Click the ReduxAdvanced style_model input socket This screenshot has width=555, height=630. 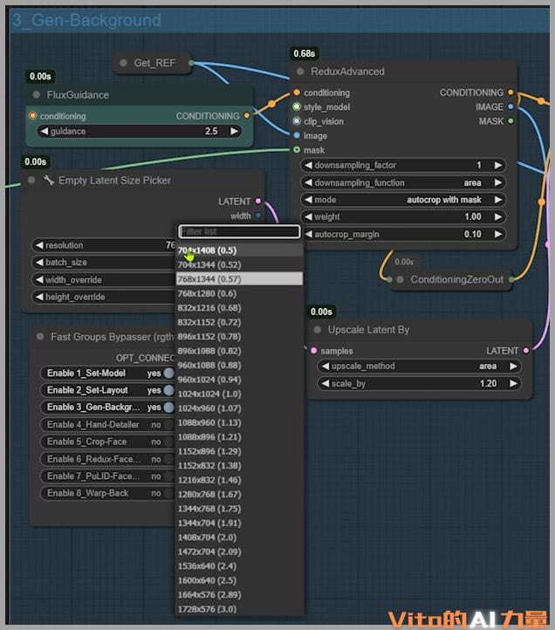(297, 106)
